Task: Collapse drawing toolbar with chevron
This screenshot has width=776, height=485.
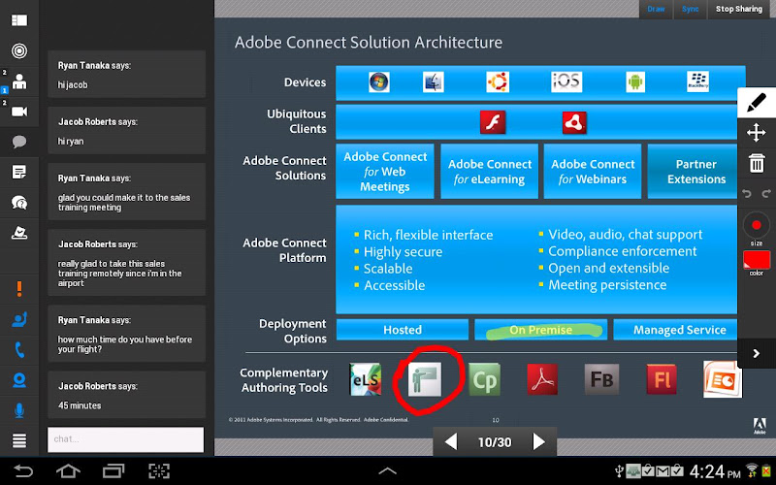Action: coord(757,353)
